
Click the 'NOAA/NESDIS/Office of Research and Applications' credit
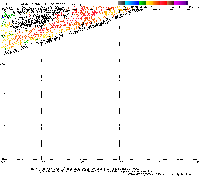[x=159, y=174]
